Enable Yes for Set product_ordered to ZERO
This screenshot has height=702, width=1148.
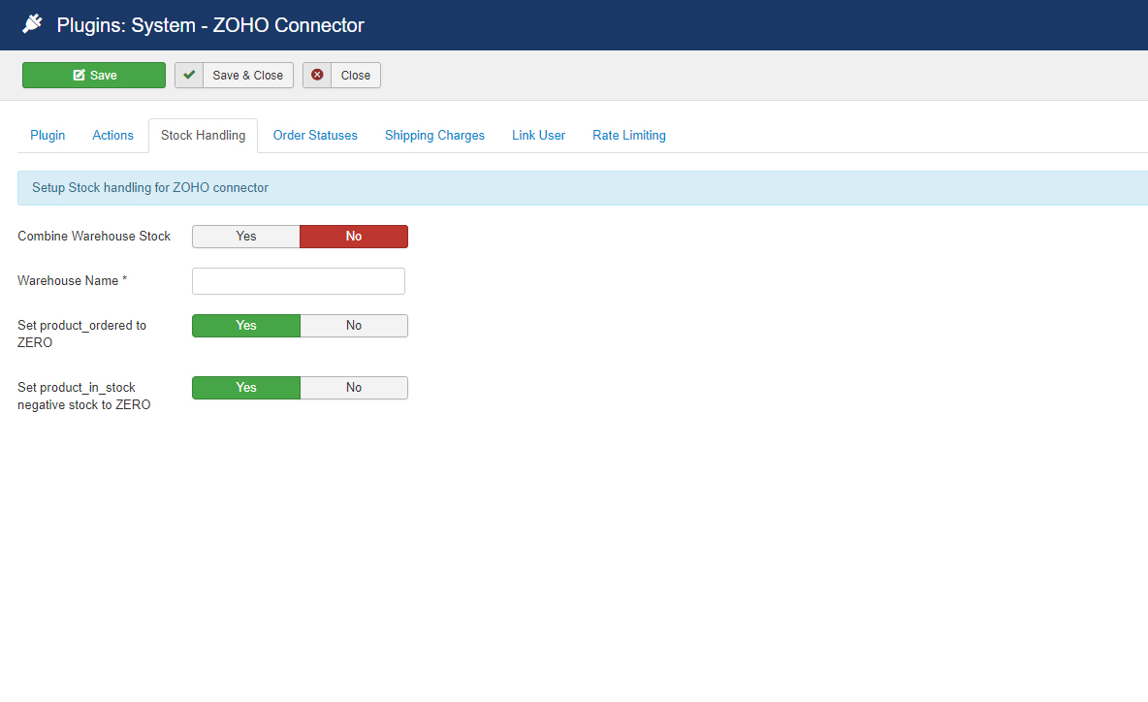click(246, 326)
